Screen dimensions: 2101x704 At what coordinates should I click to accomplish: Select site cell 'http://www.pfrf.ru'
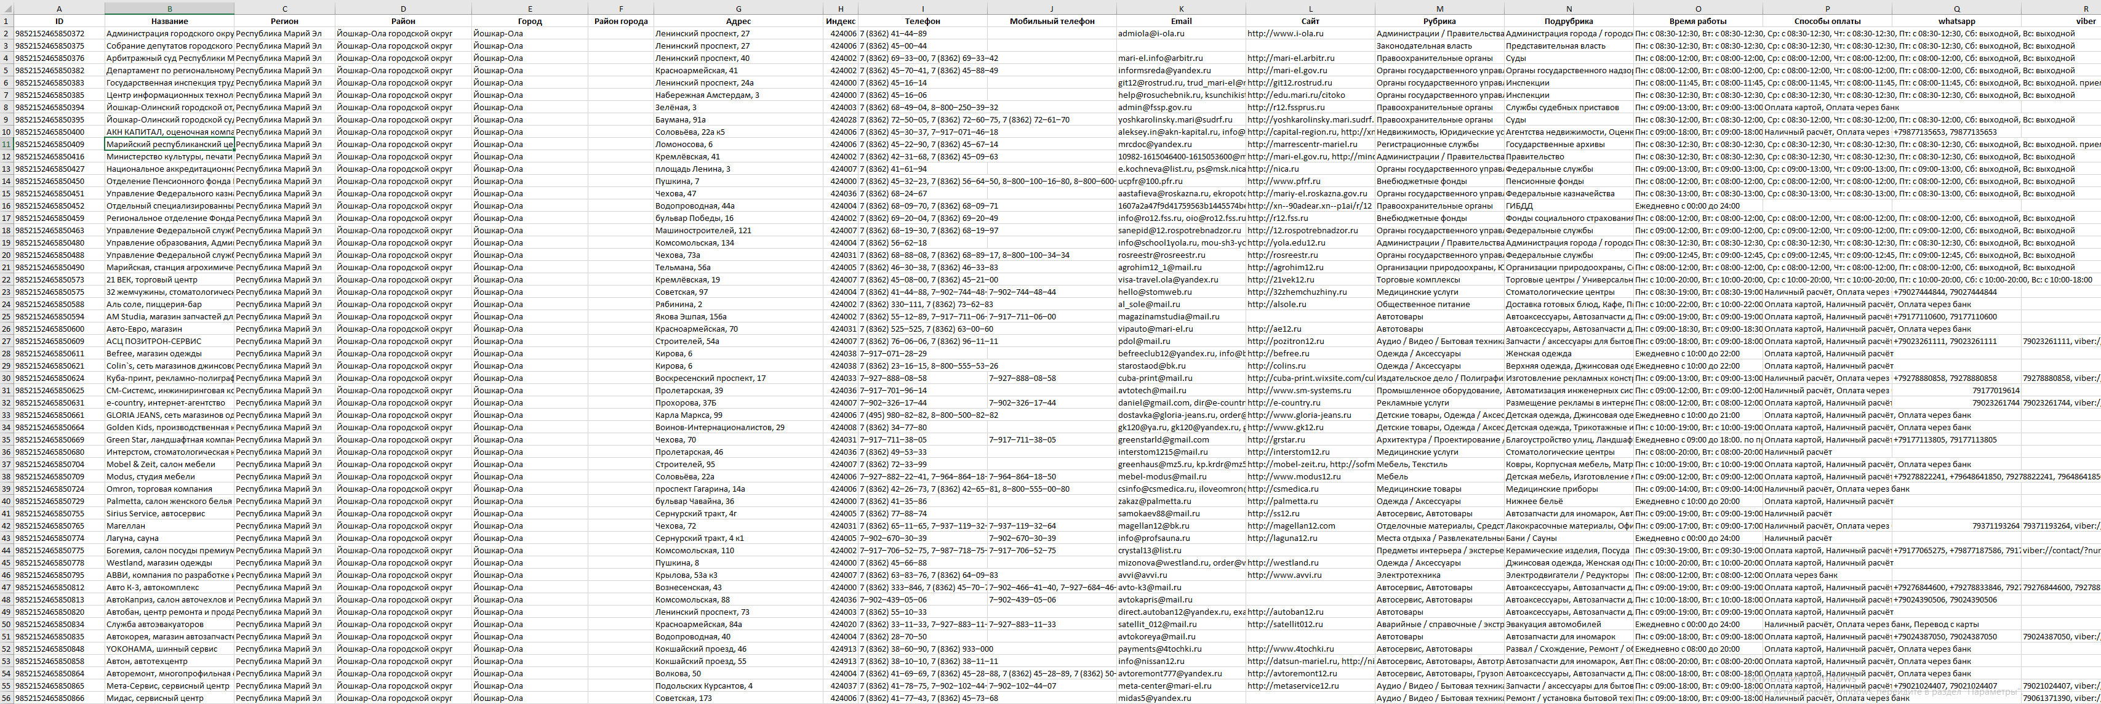click(x=1311, y=181)
